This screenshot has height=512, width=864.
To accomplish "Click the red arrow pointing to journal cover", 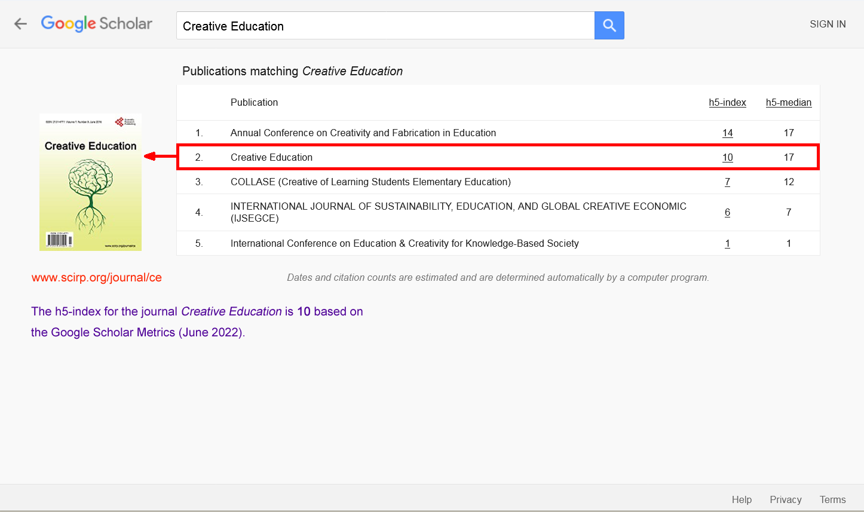I will pyautogui.click(x=160, y=157).
